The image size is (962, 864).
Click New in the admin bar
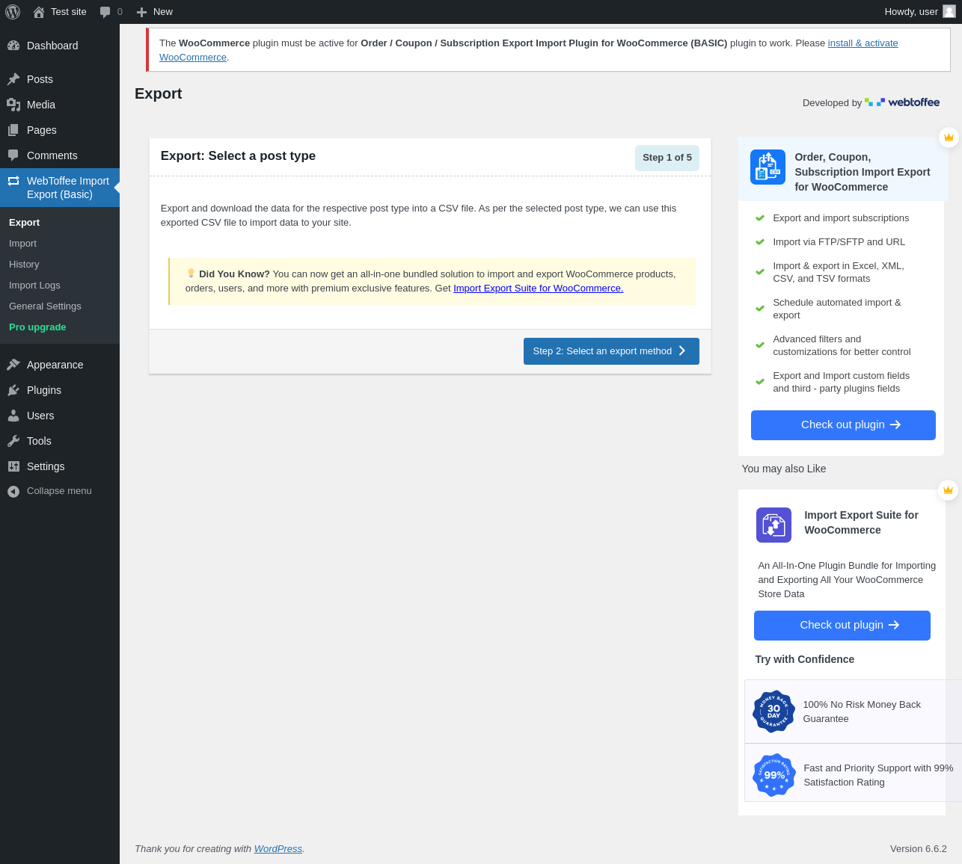pos(163,12)
